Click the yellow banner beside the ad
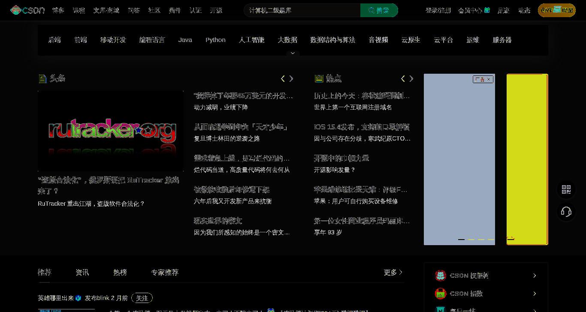586x312 pixels. pos(527,159)
